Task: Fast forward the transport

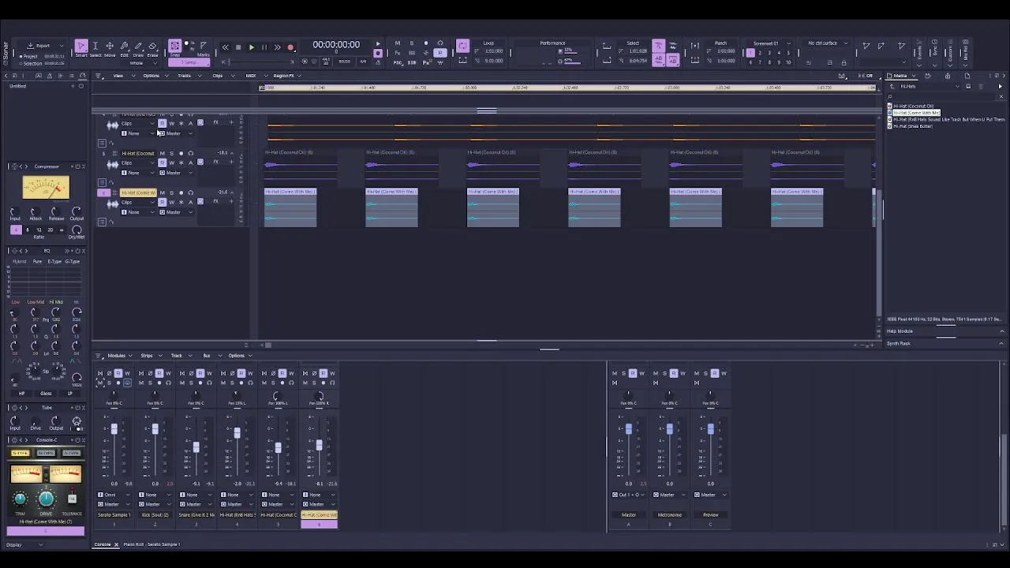Action: point(277,47)
